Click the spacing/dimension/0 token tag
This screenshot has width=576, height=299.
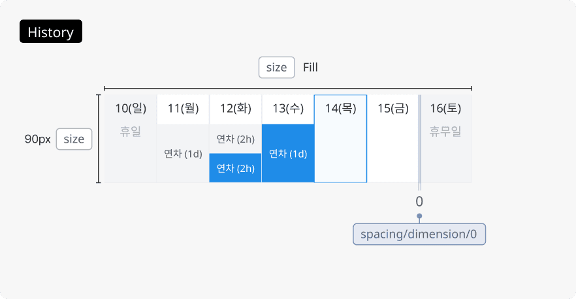(x=419, y=234)
